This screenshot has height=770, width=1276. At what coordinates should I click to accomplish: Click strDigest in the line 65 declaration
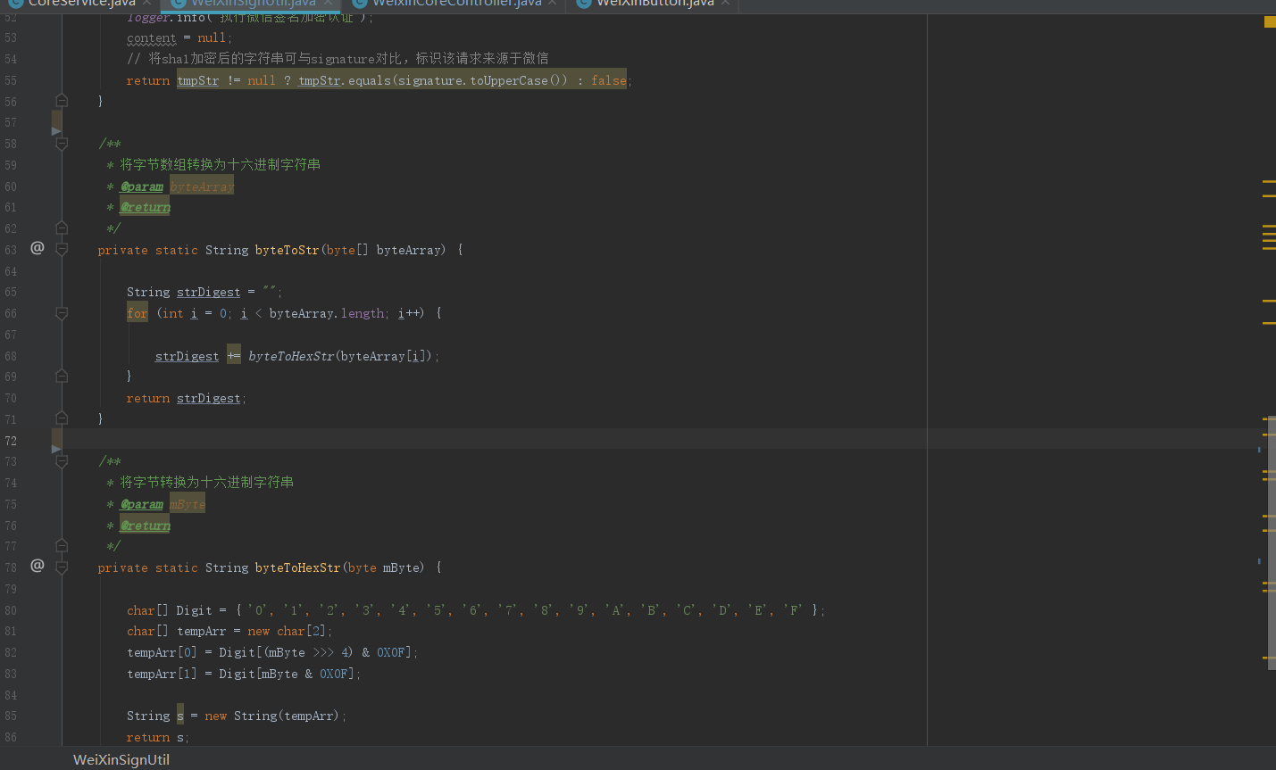[208, 293]
